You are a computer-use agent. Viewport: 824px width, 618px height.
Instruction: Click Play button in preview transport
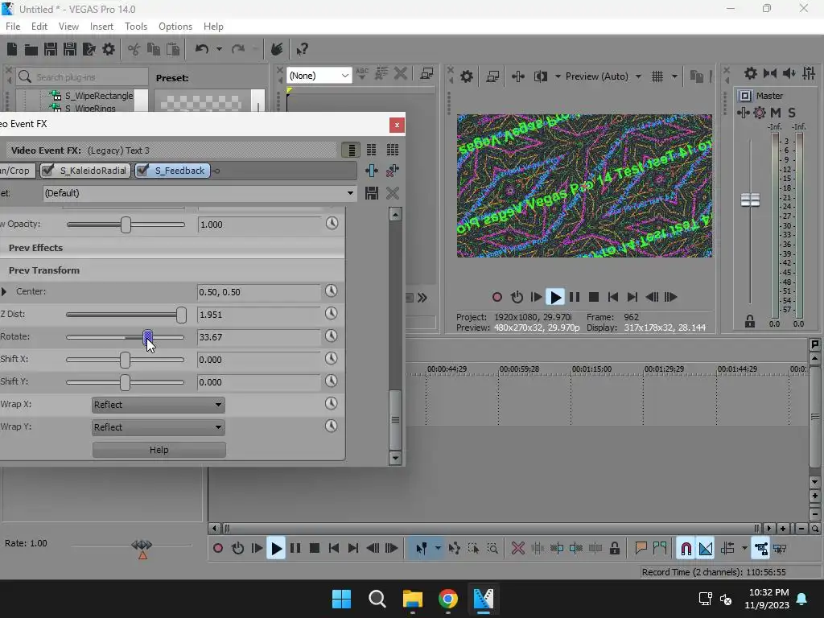(x=555, y=298)
